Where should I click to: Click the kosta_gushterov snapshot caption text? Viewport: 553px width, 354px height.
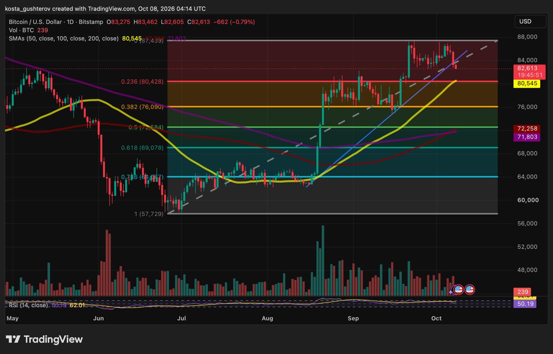[x=105, y=9]
